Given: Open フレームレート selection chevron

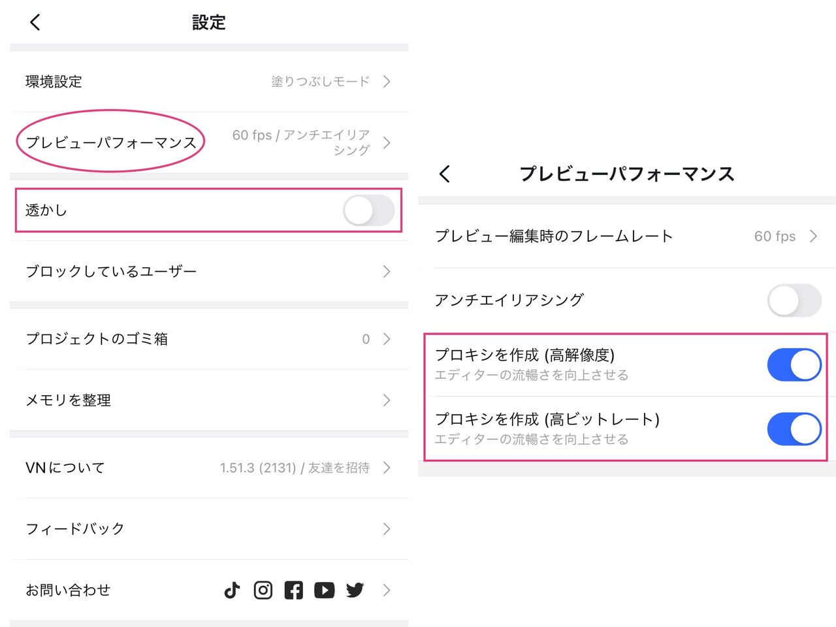Looking at the screenshot, I should click(813, 236).
